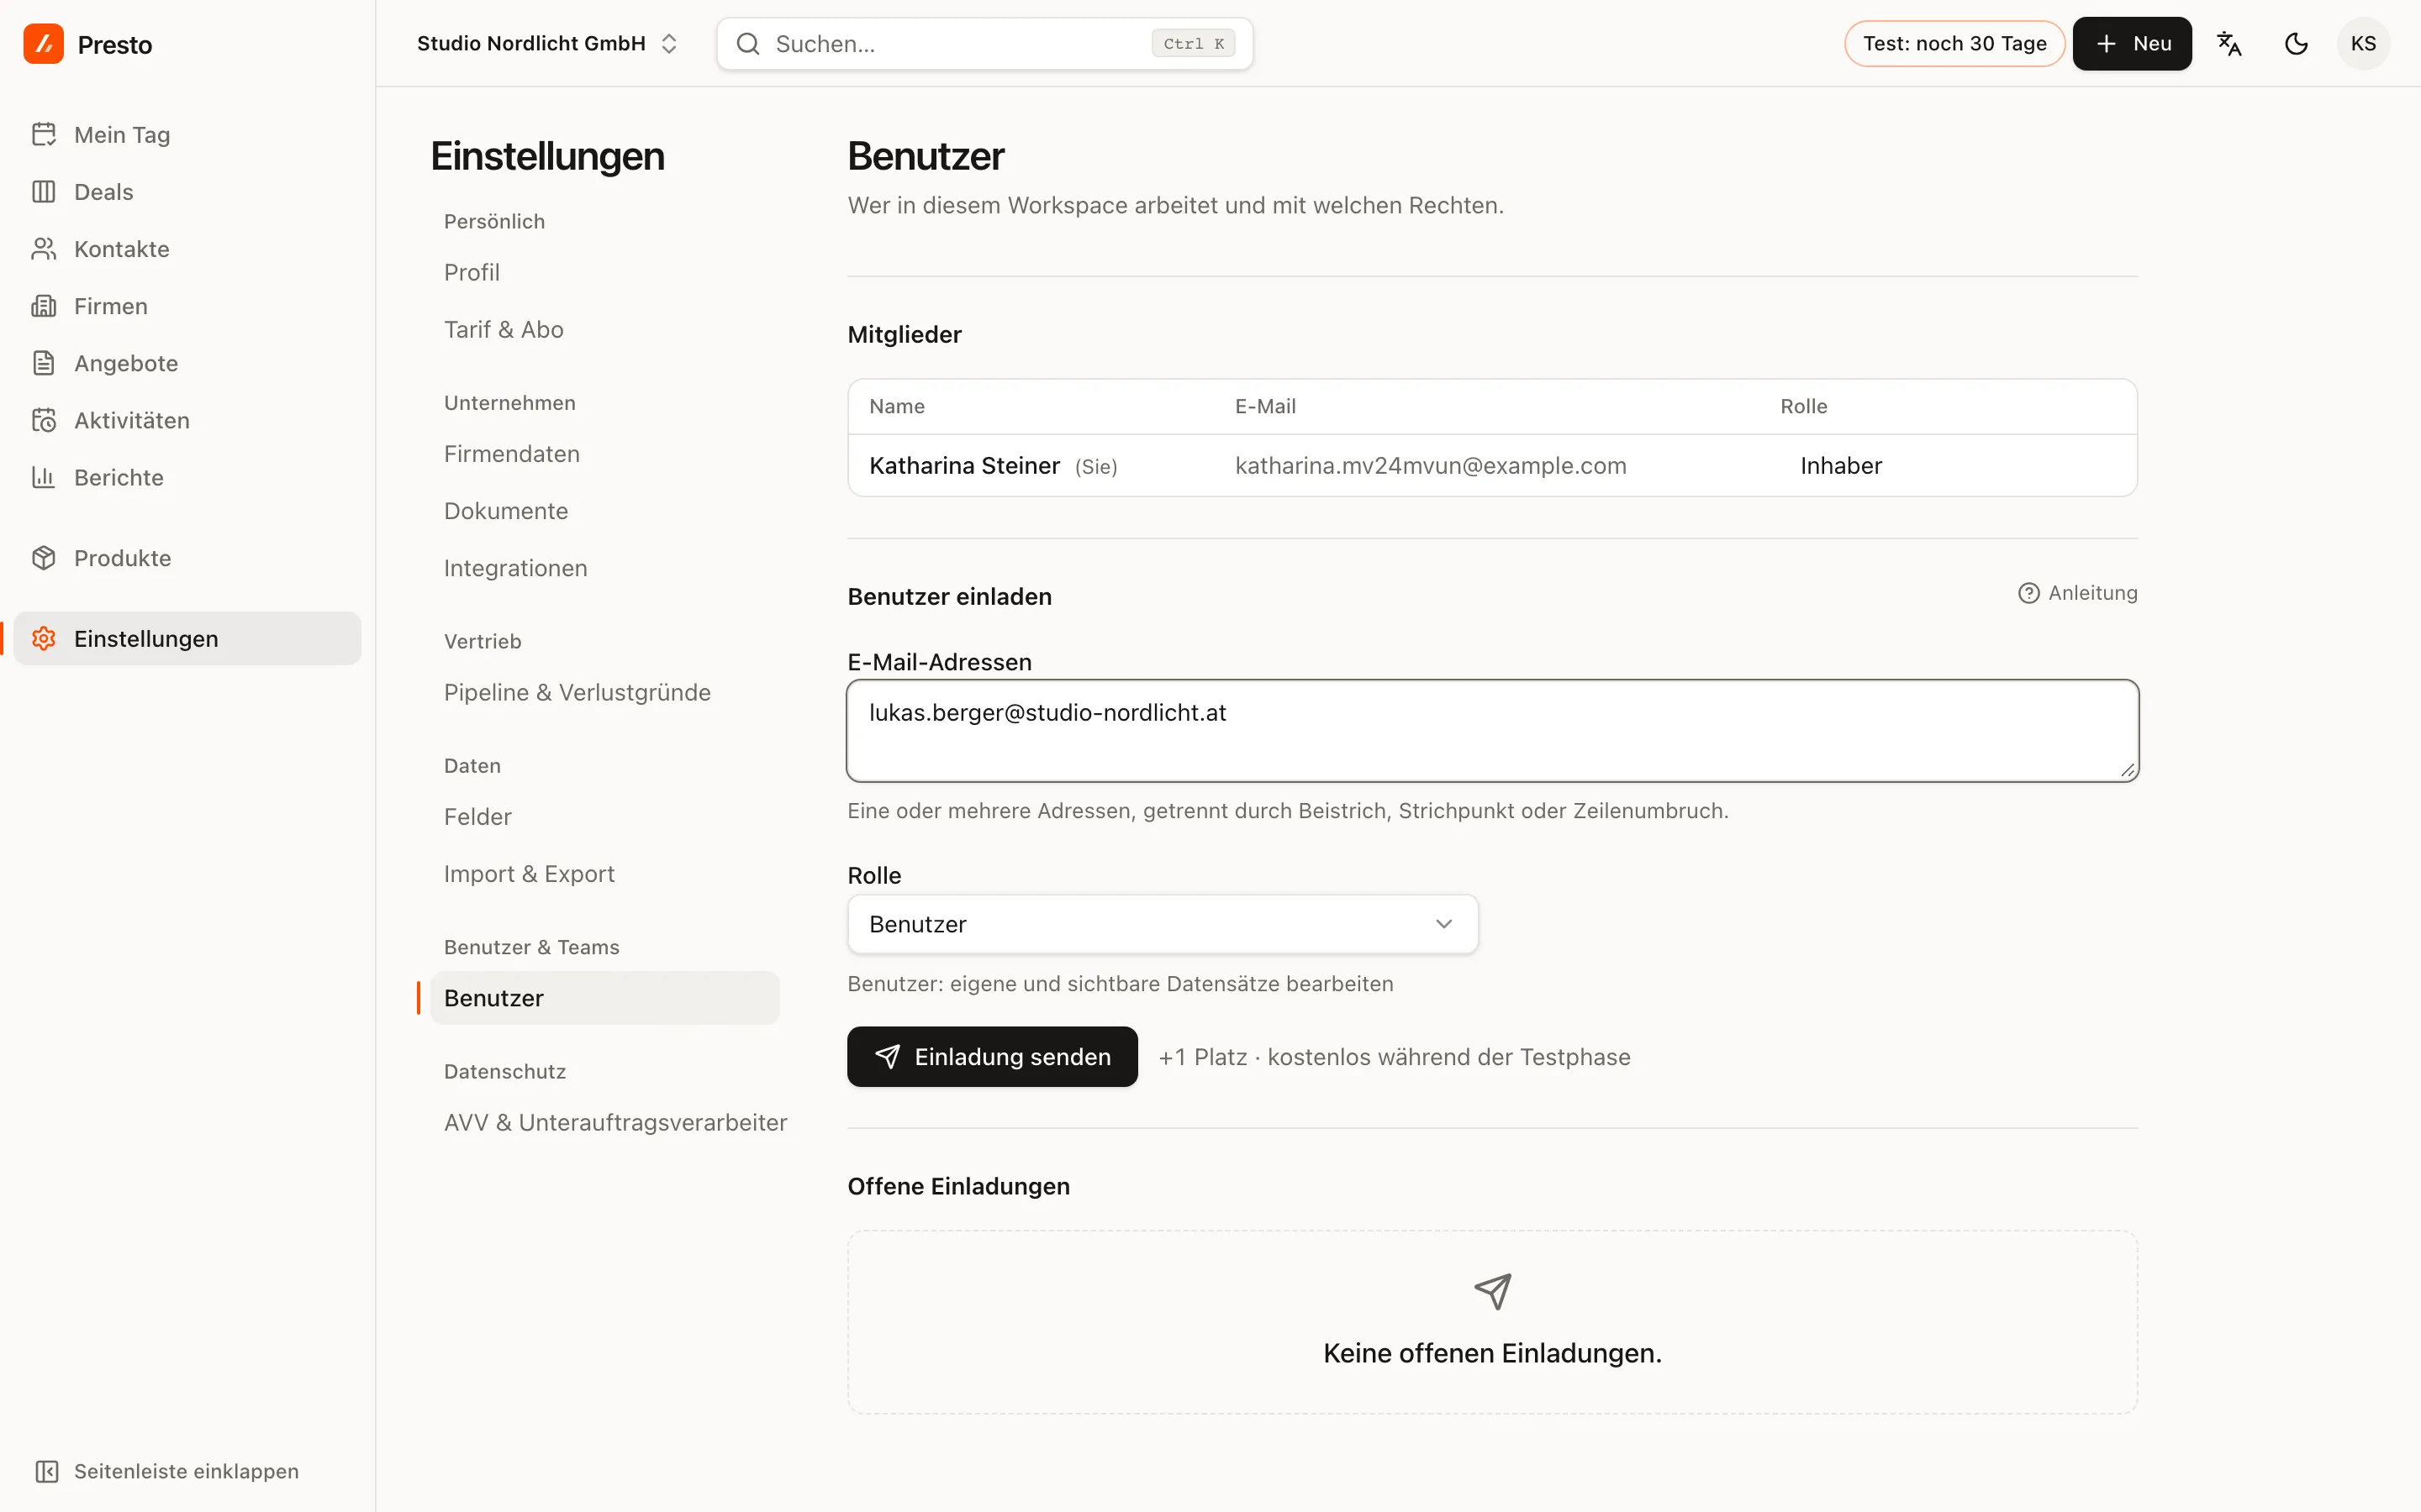The width and height of the screenshot is (2421, 1512).
Task: Click katharina.mv24mvun@example.com email cell
Action: (1431, 466)
